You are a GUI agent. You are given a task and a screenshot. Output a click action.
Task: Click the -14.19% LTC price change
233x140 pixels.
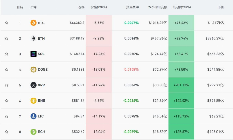[x=99, y=116]
